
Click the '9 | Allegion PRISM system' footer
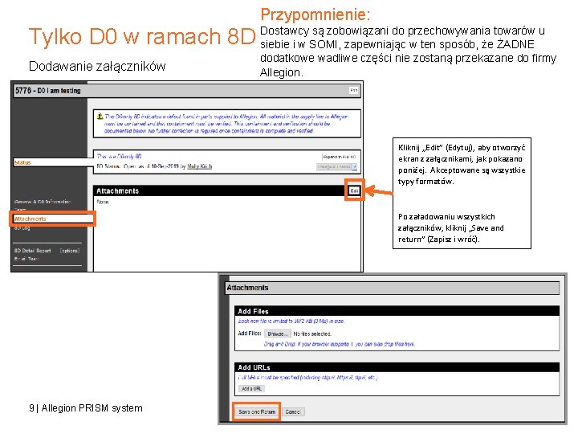click(x=86, y=408)
